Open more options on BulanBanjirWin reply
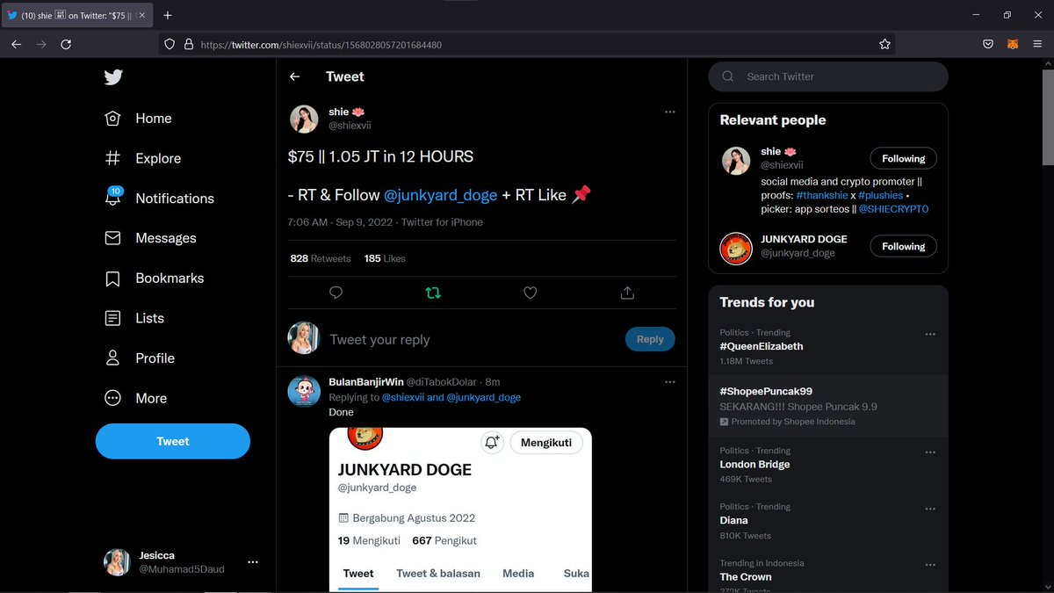 click(x=670, y=382)
